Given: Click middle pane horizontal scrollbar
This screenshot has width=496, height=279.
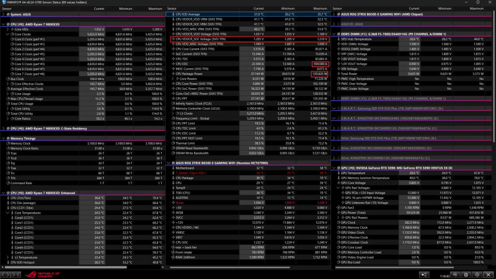Looking at the screenshot, I should 230,267.
